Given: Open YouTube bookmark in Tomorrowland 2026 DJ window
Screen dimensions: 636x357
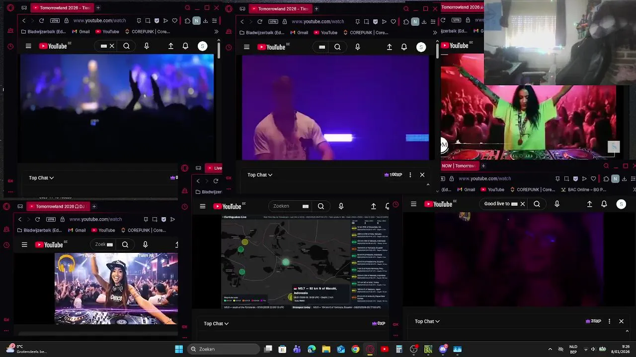Looking at the screenshot, I should (x=103, y=230).
